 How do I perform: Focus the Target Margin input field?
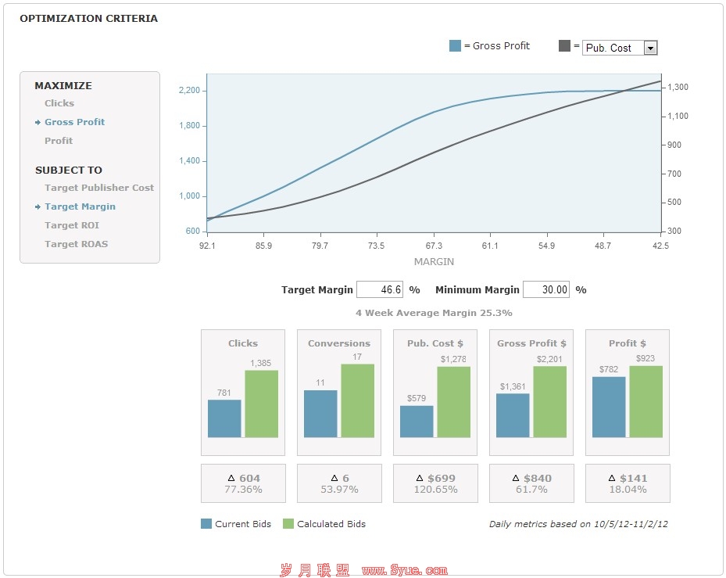coord(380,289)
